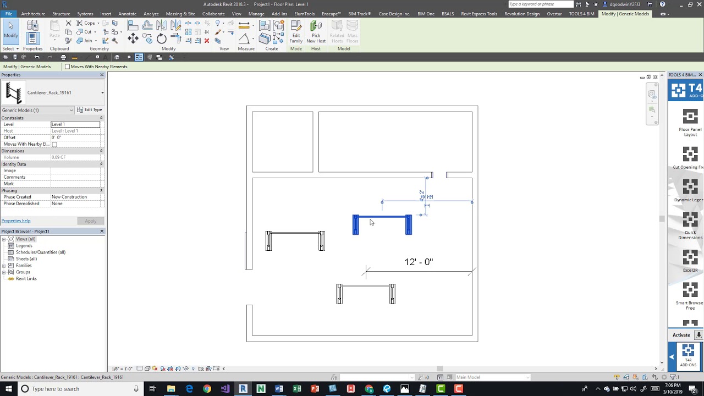Image resolution: width=704 pixels, height=396 pixels.
Task: Click the Type Properties icon
Action: [32, 26]
